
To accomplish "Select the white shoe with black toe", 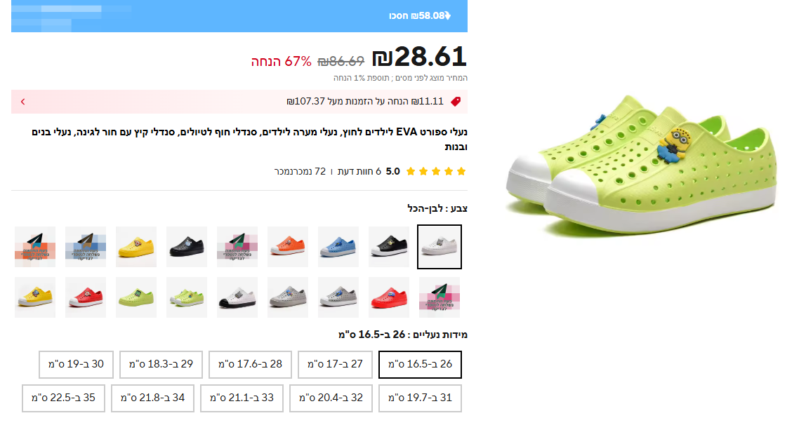I will pyautogui.click(x=237, y=297).
